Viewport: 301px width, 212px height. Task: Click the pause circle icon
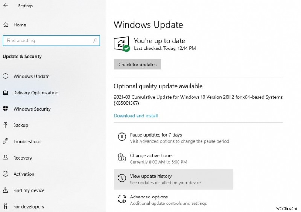122,137
